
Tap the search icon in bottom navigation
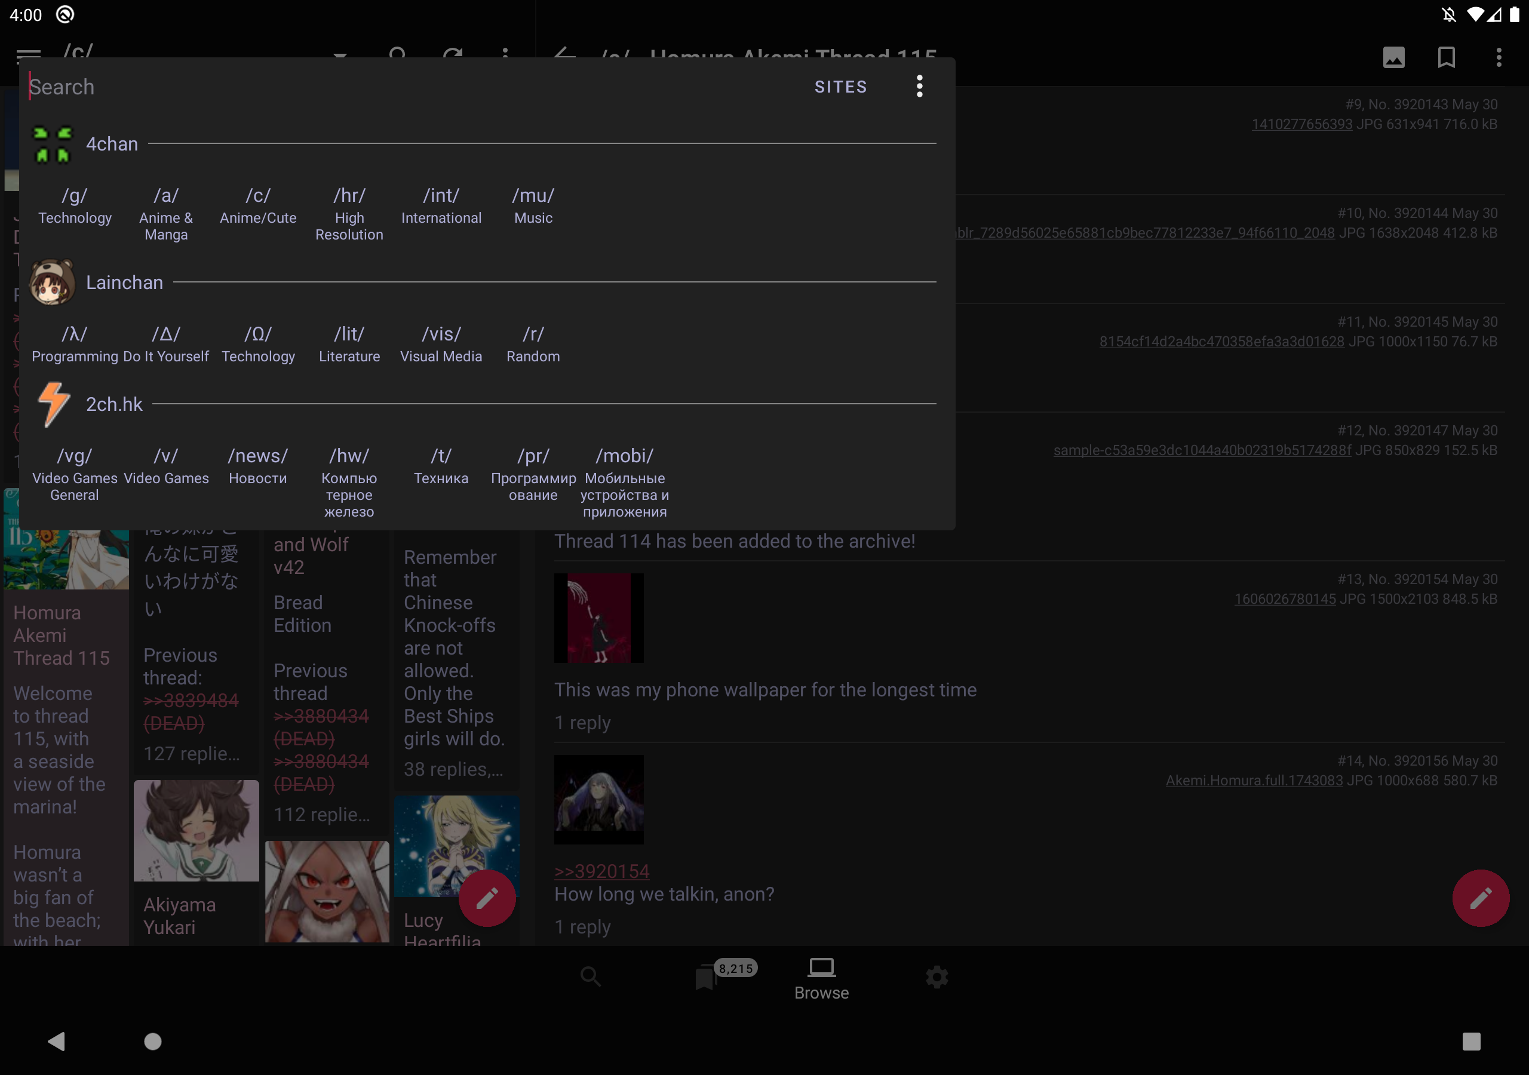click(x=590, y=977)
